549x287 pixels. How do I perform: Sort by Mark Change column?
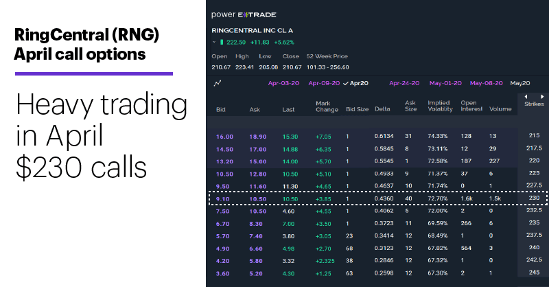327,106
